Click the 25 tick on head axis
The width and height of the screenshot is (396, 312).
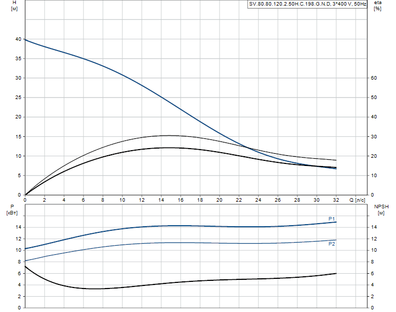pyautogui.click(x=17, y=98)
